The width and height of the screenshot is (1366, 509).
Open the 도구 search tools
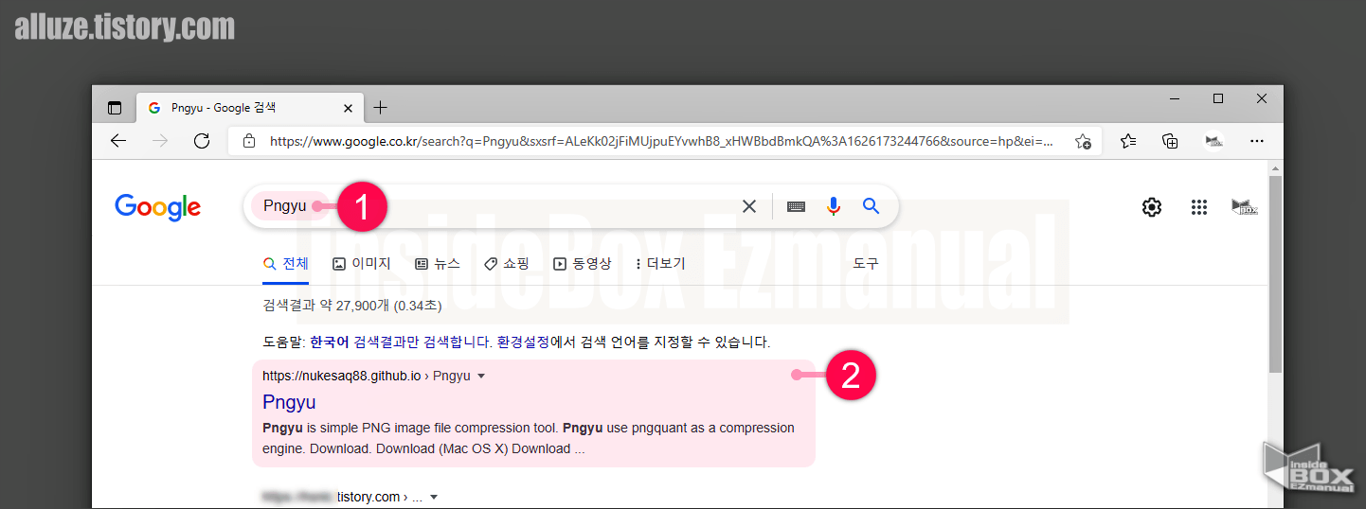coord(866,264)
